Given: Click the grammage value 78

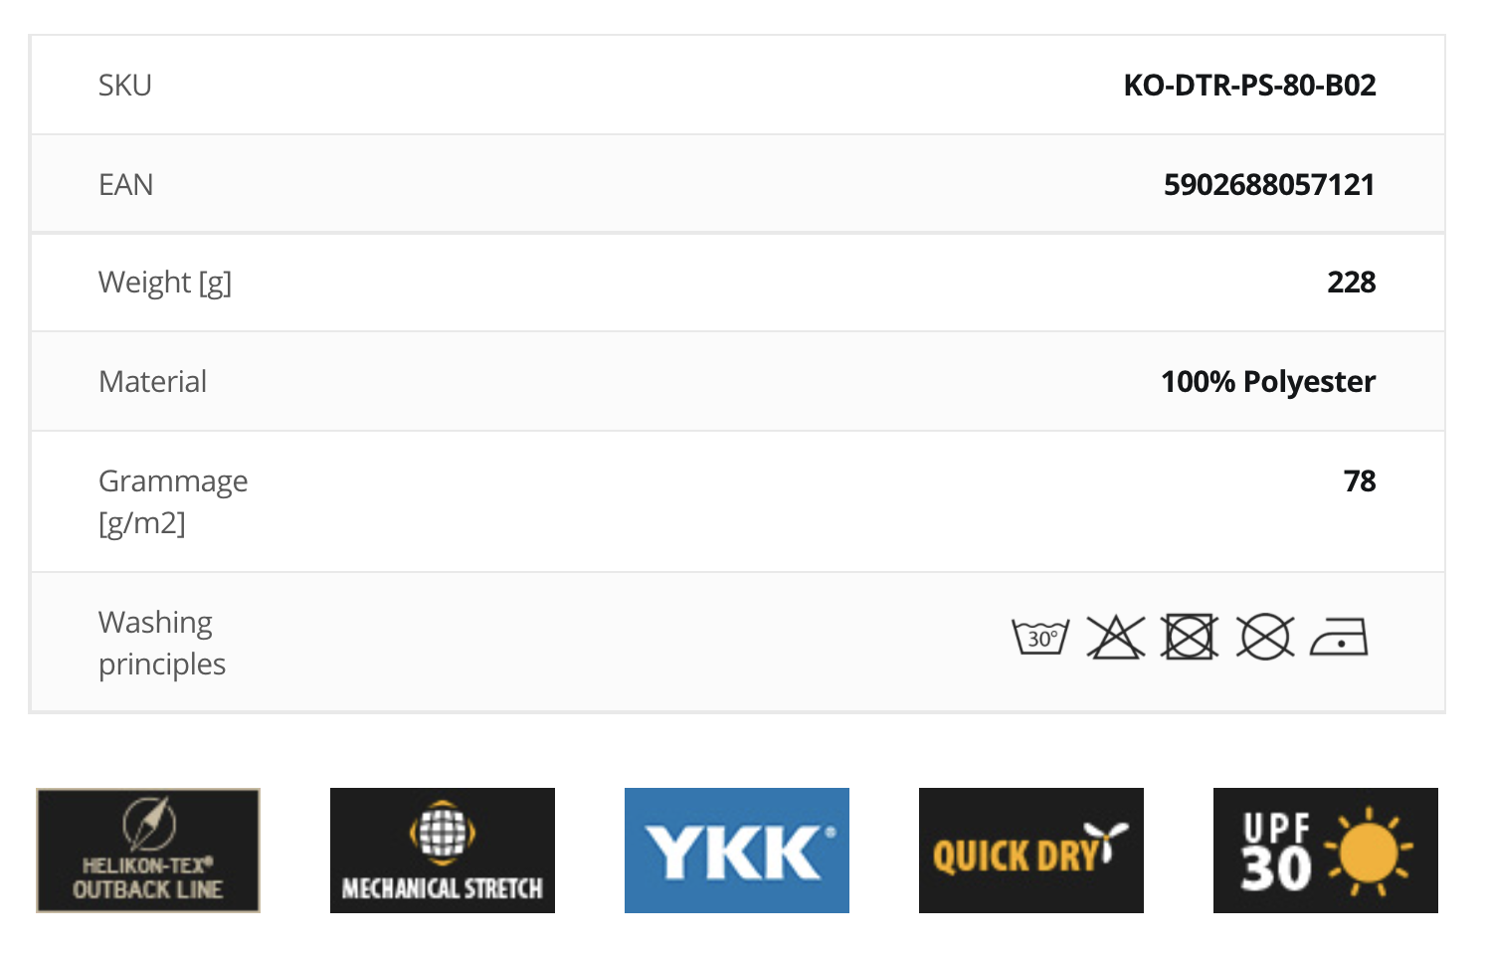Looking at the screenshot, I should pyautogui.click(x=1360, y=481).
